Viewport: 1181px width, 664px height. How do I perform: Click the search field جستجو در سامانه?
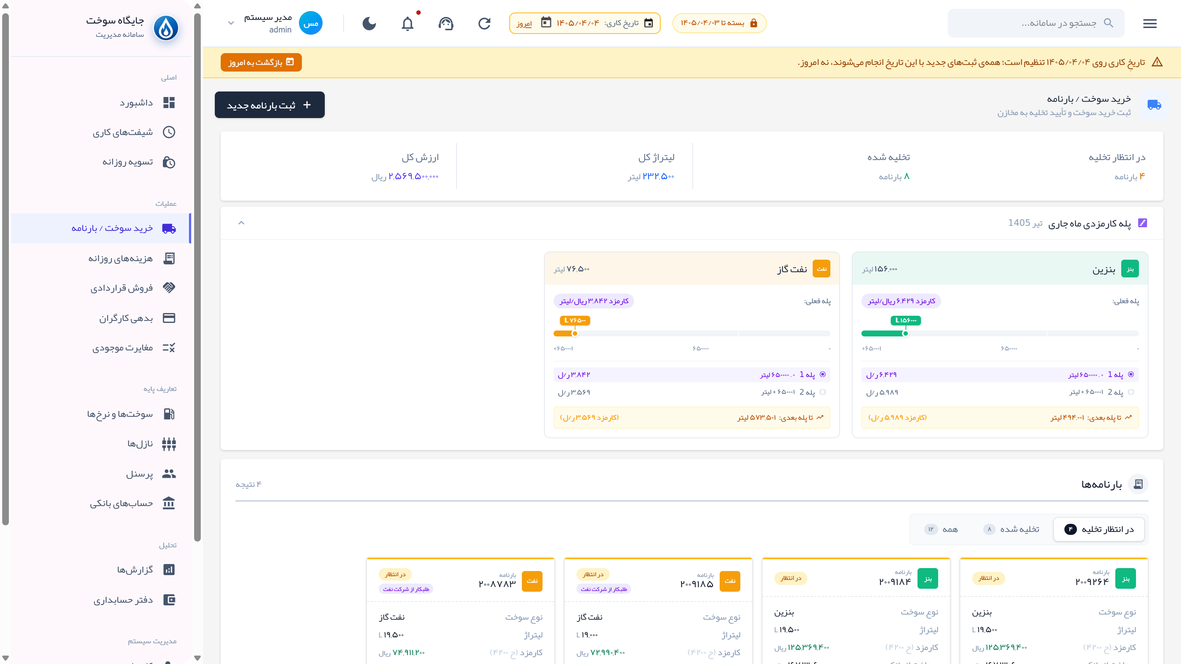point(1036,23)
